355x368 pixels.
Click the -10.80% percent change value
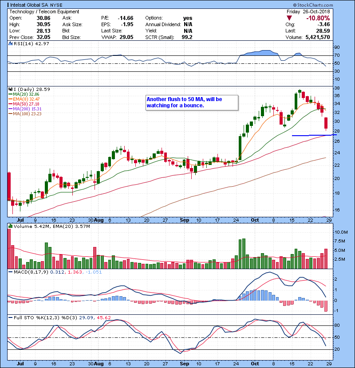318,18
